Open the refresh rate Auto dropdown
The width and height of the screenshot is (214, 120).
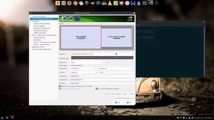(120, 62)
